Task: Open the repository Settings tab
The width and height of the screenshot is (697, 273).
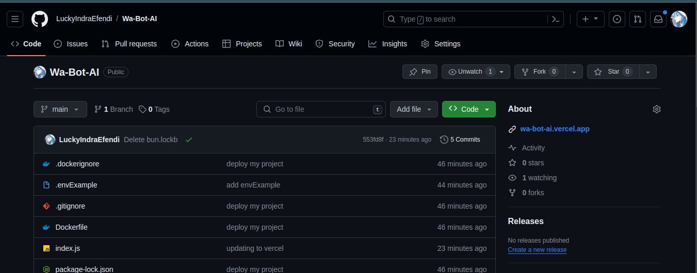Action: 441,44
